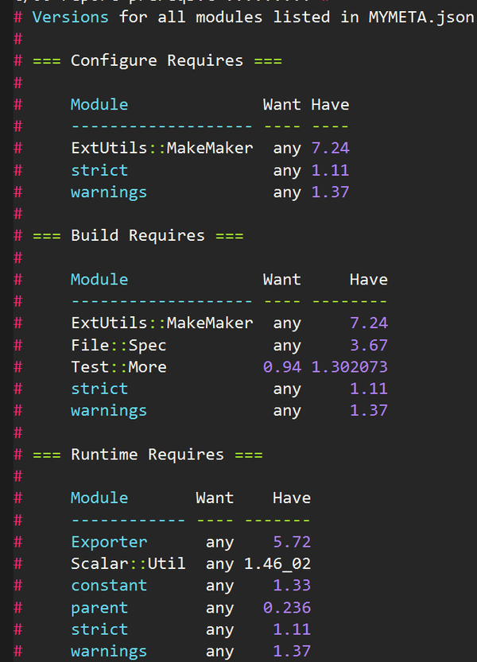Click version 7.24 in Configure Requires table
This screenshot has height=662, width=477.
(x=330, y=148)
